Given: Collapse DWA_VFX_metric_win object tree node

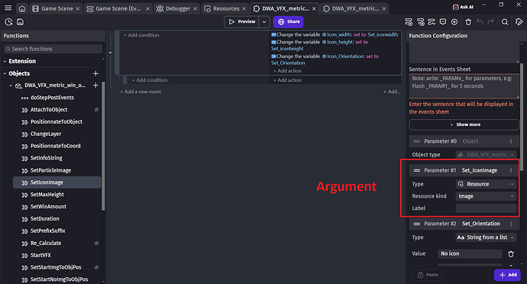Looking at the screenshot, I should click(x=11, y=86).
